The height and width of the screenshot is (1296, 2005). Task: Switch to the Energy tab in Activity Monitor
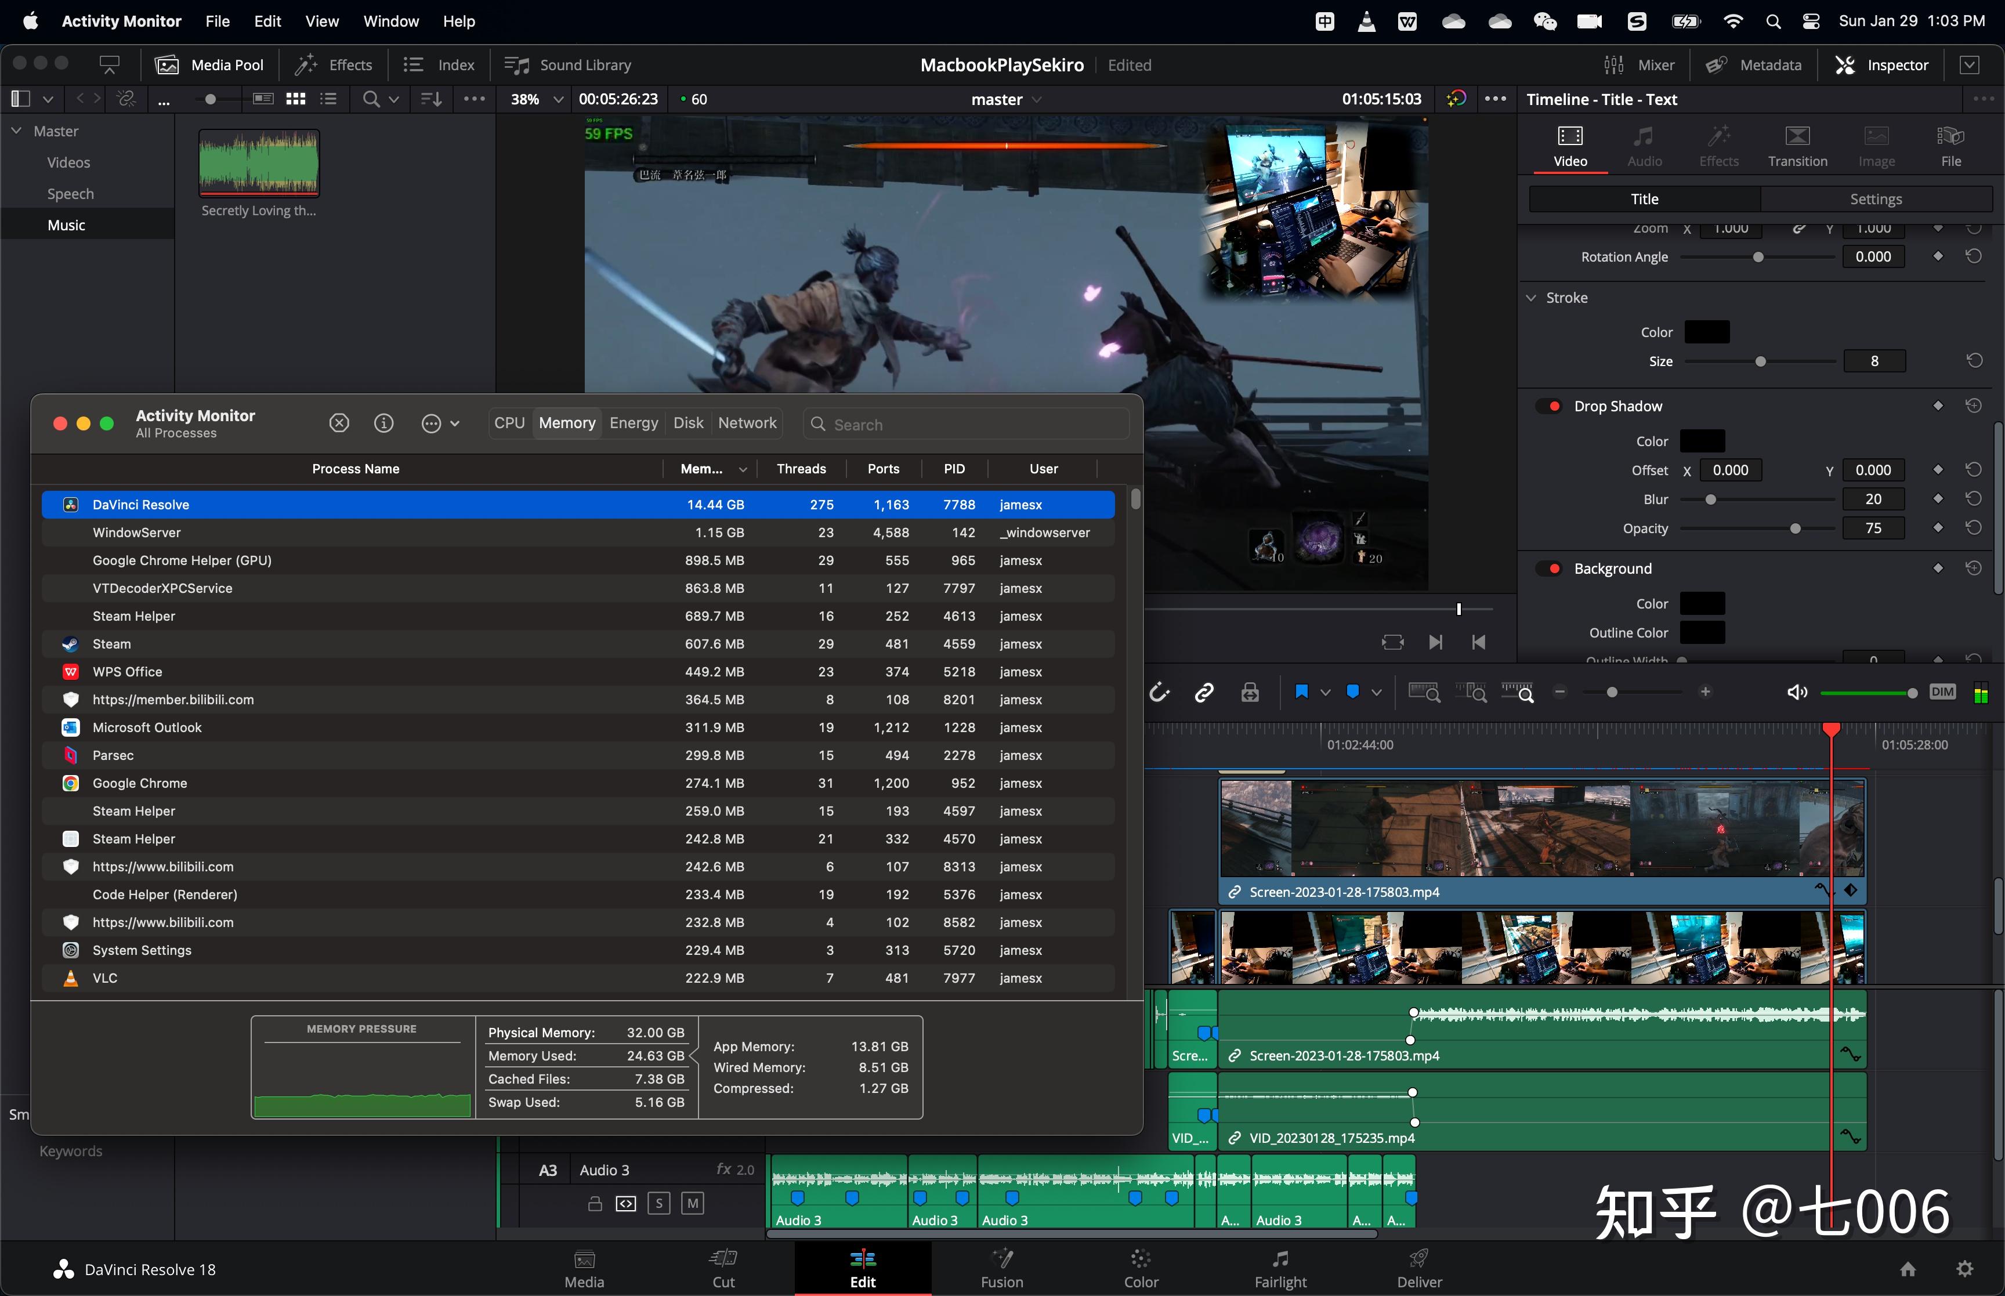634,423
